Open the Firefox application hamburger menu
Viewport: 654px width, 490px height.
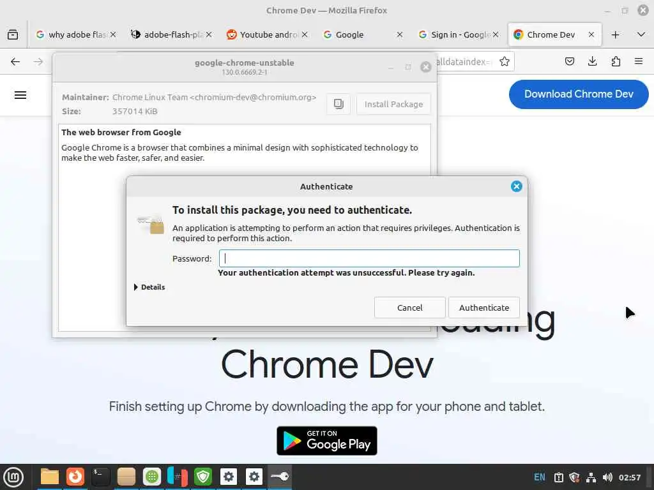tap(639, 62)
